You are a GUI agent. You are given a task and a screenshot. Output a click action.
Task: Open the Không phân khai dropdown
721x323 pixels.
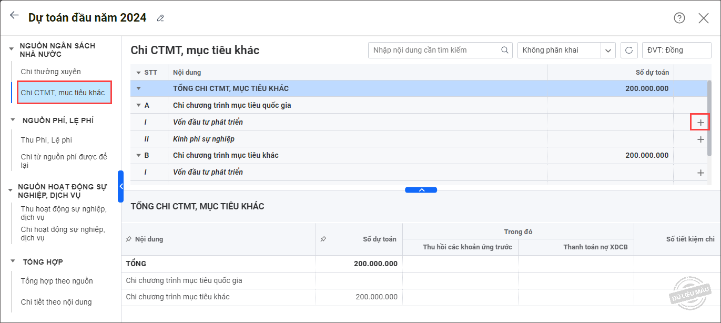click(608, 51)
